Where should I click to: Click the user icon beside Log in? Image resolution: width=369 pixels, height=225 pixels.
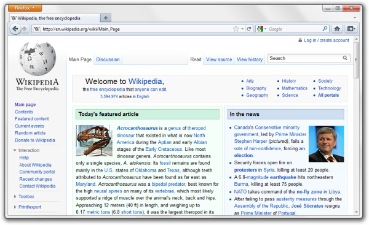click(x=300, y=40)
